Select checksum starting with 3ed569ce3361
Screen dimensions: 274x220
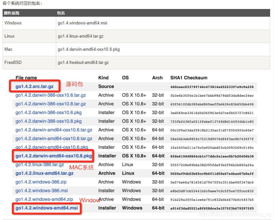[x=212, y=113]
